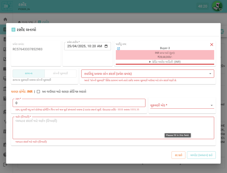Enable currency settings change checkbox
Viewport: 227px width, 173px height.
[x=38, y=92]
